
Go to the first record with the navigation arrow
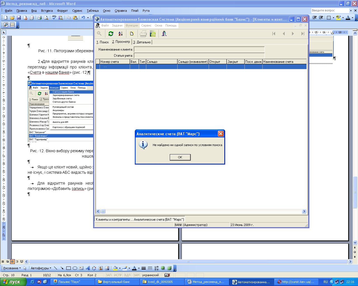[274, 34]
